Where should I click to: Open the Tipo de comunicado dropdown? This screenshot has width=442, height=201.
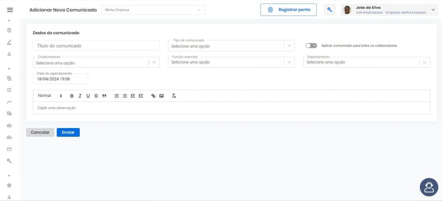231,46
